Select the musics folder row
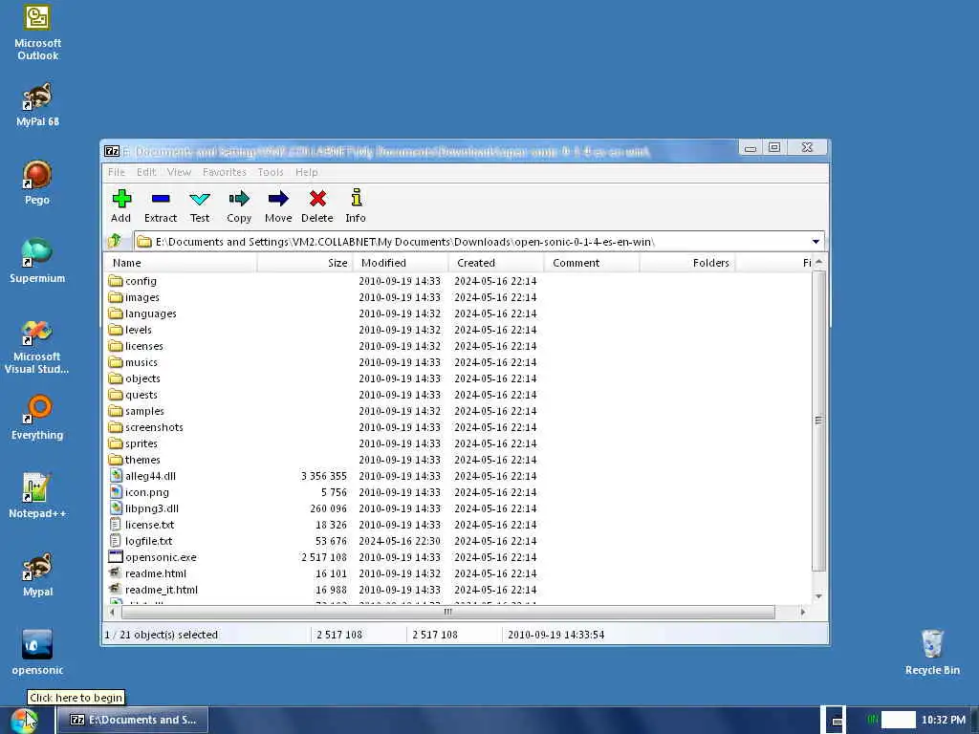Image resolution: width=979 pixels, height=734 pixels. pos(459,362)
